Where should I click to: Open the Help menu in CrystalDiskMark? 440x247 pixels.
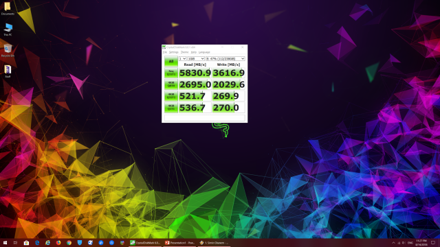pyautogui.click(x=194, y=52)
